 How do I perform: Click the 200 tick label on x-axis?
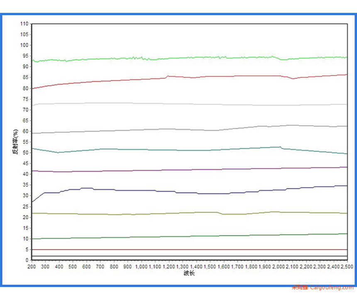[32, 266]
